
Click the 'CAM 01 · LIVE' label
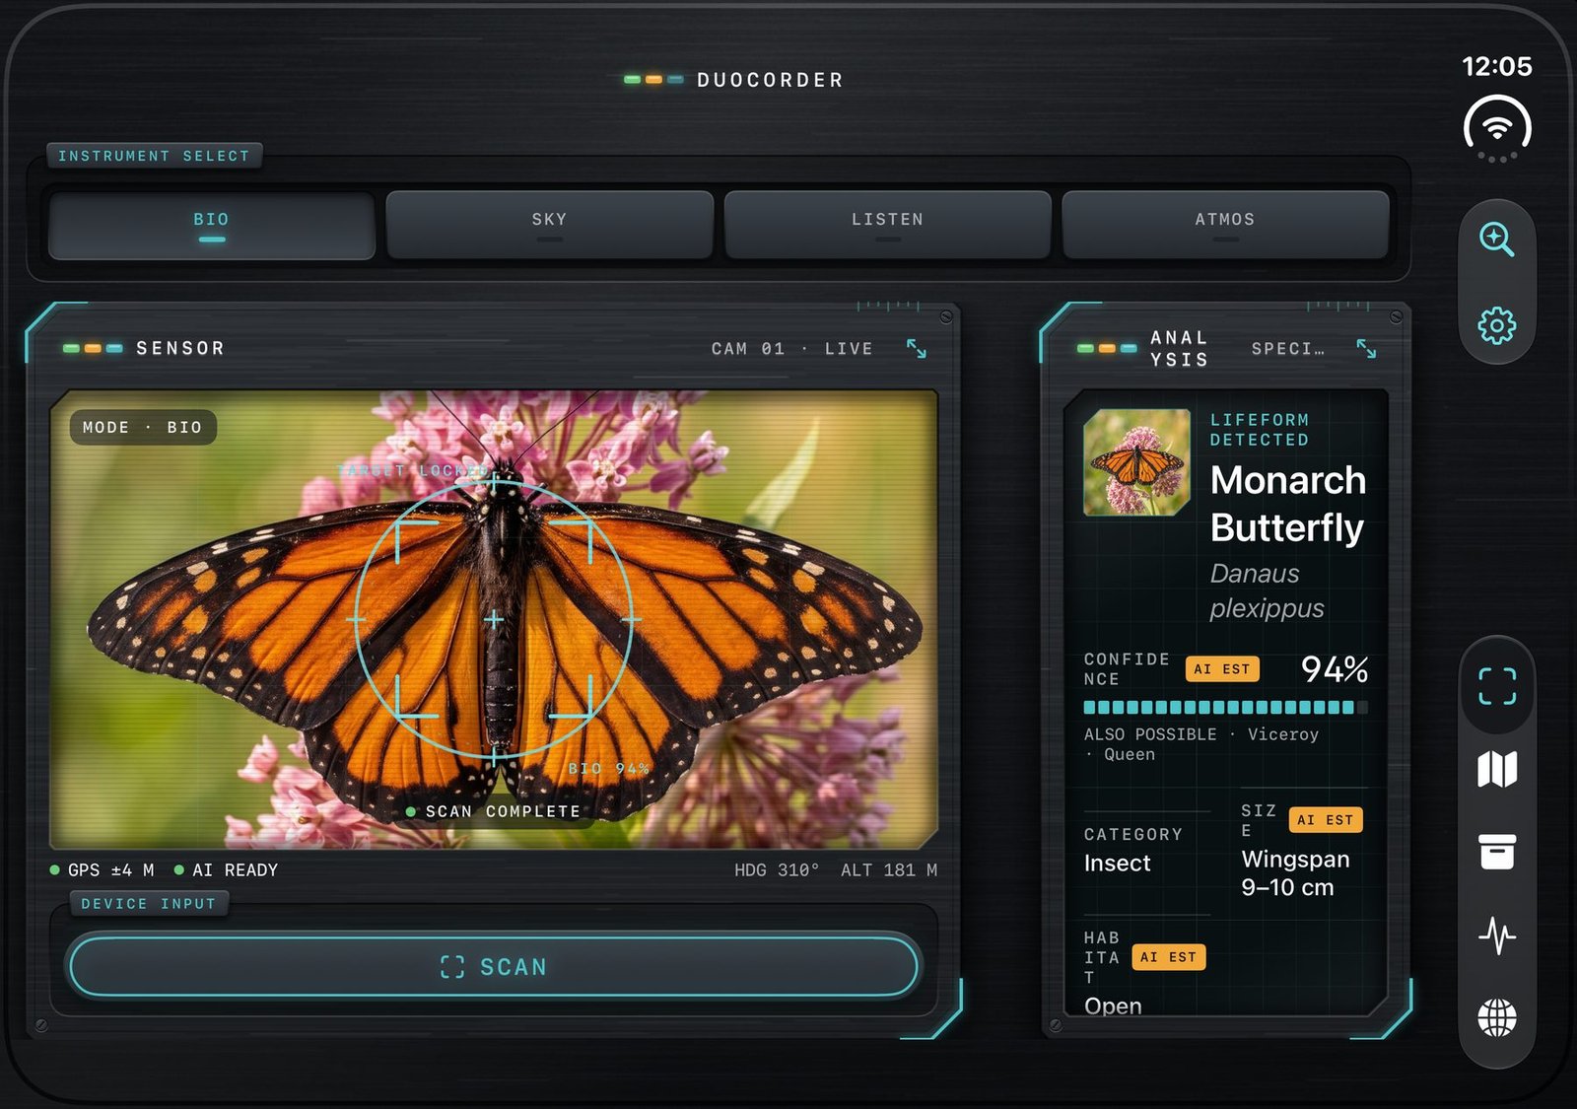click(792, 349)
